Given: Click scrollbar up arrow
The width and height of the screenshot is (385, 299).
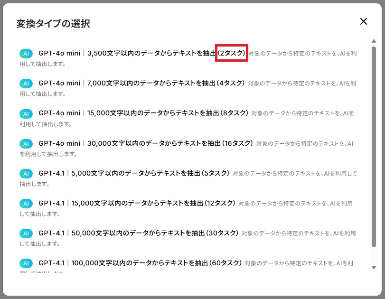Looking at the screenshot, I should click(x=374, y=41).
